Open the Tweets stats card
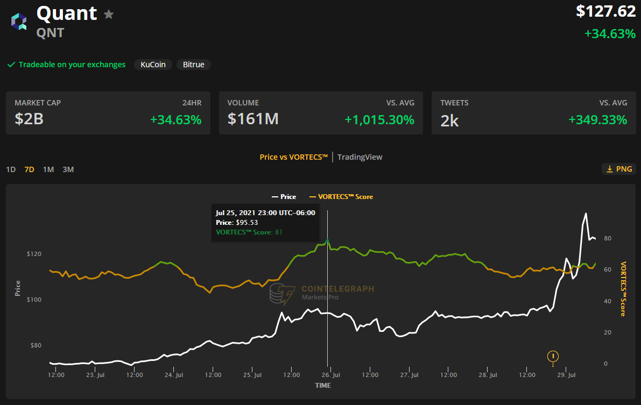 tap(533, 113)
